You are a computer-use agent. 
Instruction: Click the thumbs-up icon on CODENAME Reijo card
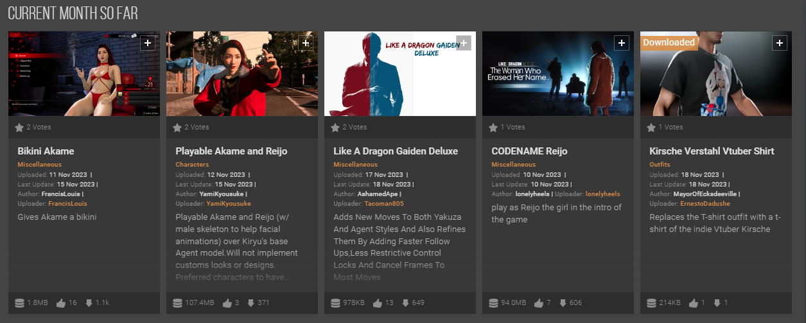point(540,302)
